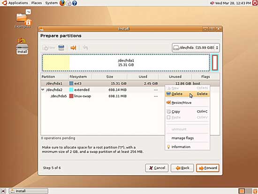Image resolution: width=258 pixels, height=194 pixels.
Task: Click the boot flag cell
Action: (197, 84)
